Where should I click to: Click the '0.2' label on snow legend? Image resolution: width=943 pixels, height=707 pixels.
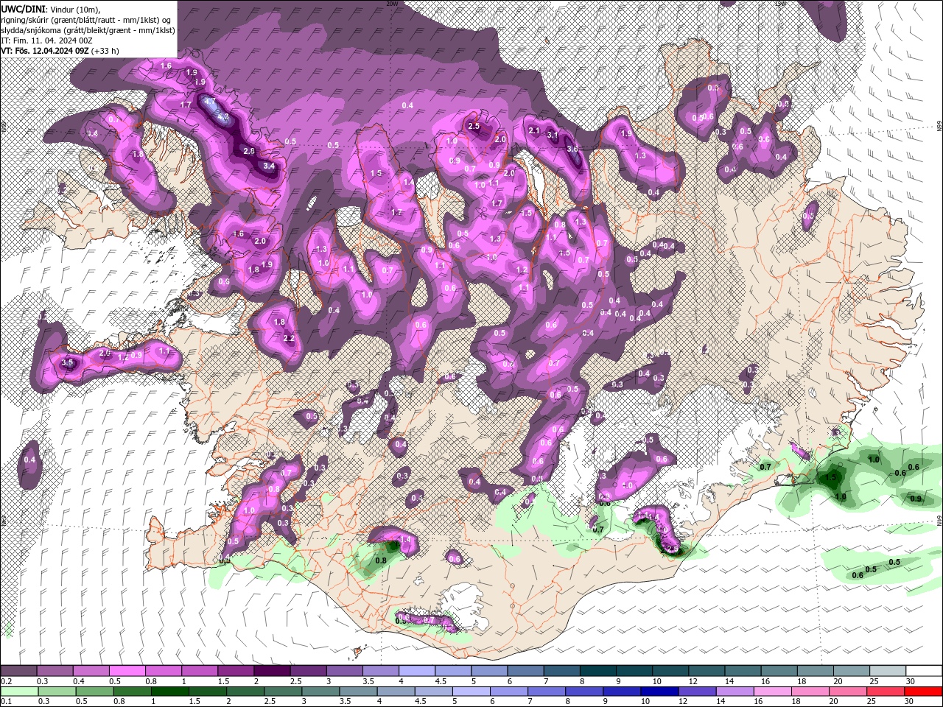click(5, 681)
